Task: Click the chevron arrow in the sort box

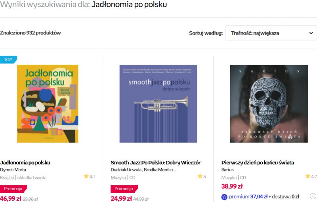Action: (311, 33)
